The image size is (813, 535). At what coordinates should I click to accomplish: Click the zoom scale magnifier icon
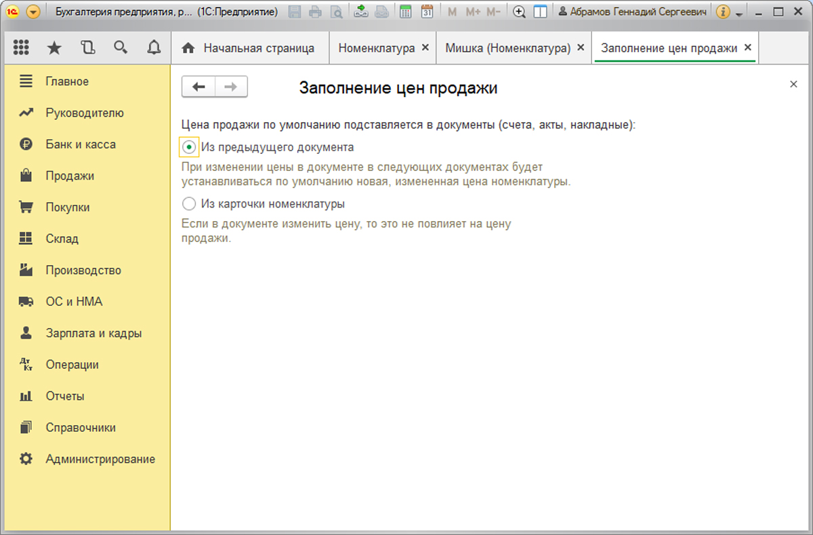[x=519, y=12]
